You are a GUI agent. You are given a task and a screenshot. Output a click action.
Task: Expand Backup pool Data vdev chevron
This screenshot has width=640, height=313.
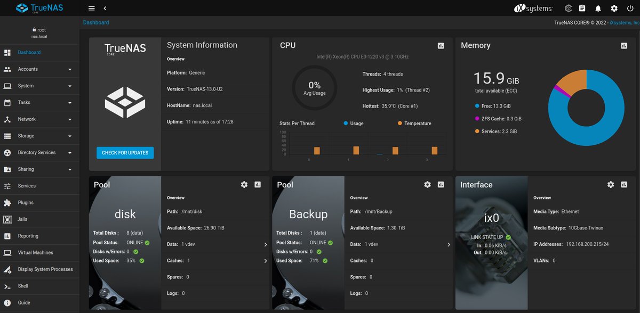pos(449,244)
